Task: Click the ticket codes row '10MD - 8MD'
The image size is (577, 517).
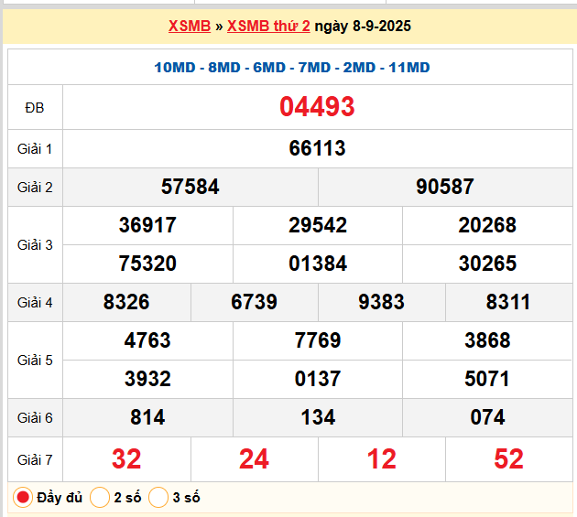Action: [292, 68]
